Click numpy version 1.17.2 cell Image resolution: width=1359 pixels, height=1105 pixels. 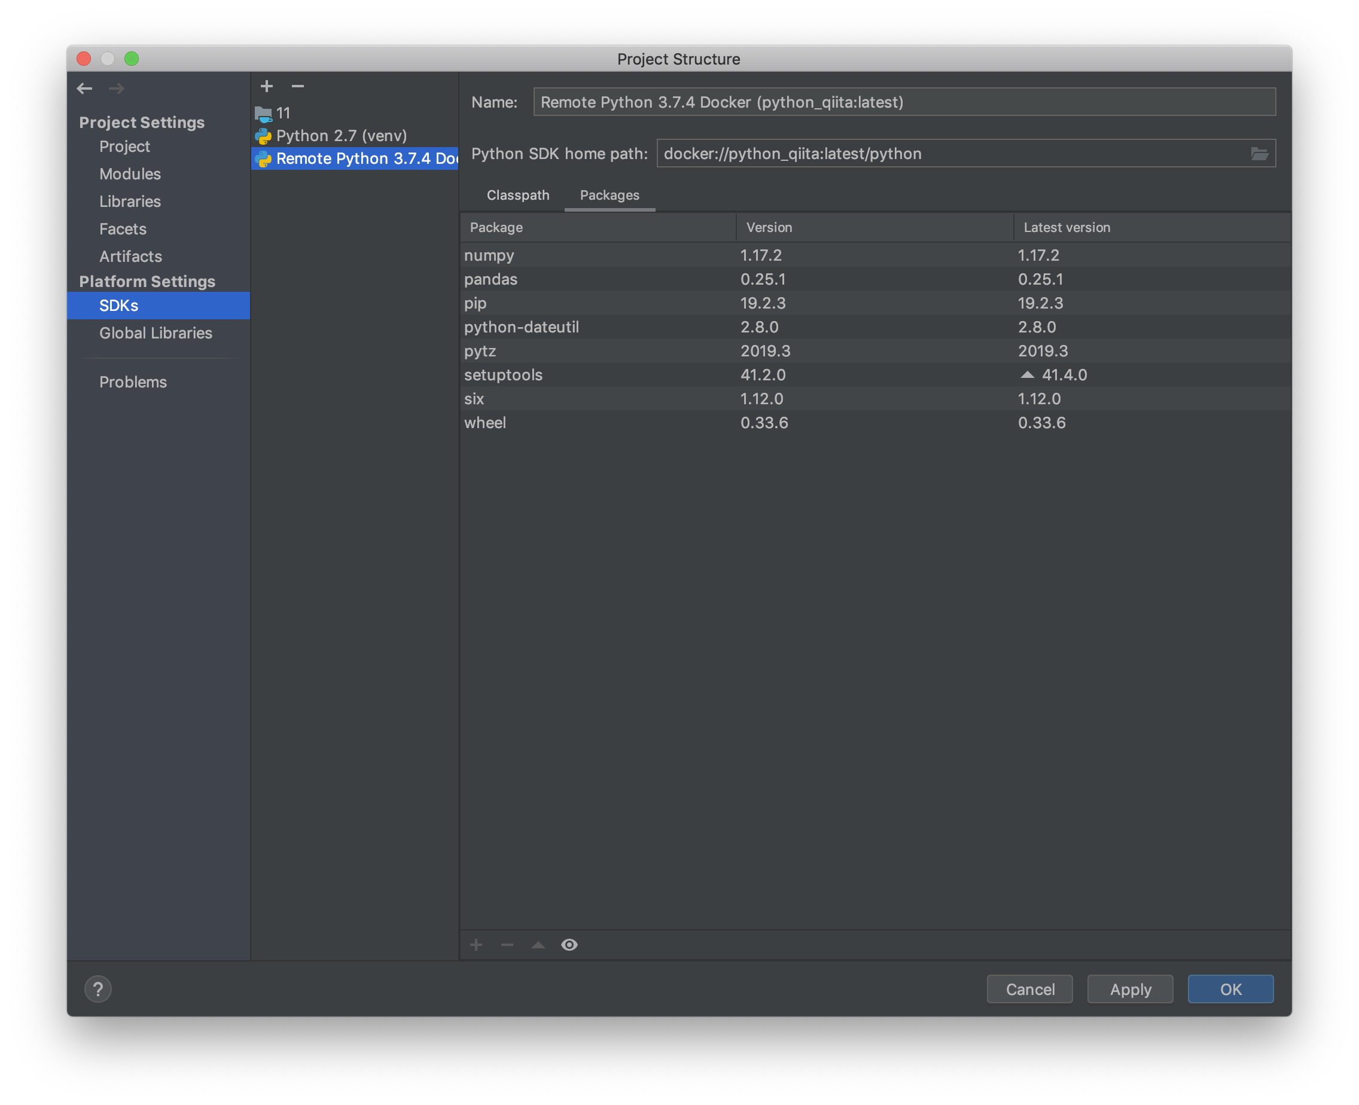tap(760, 255)
